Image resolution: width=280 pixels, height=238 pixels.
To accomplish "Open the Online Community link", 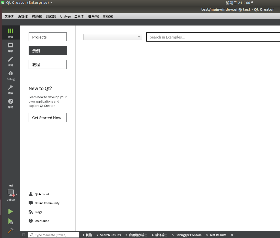I will coord(47,203).
